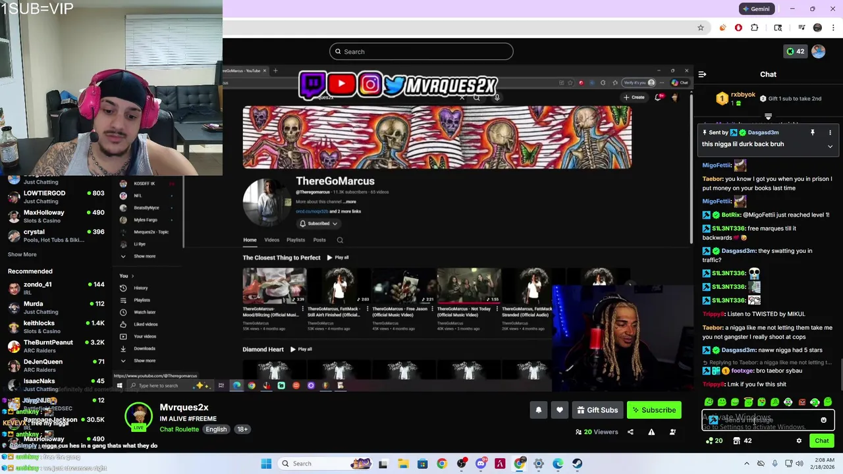The width and height of the screenshot is (843, 474).
Task: Click the Windows taskbar Search box
Action: (325, 463)
